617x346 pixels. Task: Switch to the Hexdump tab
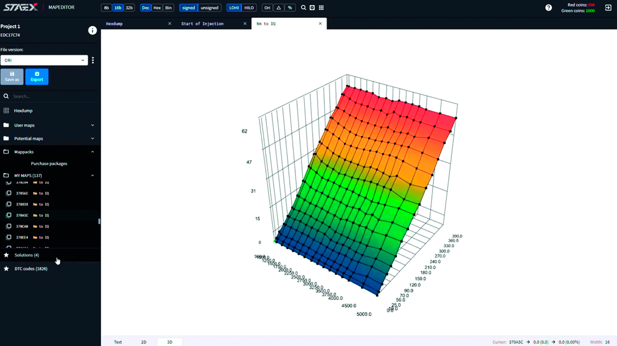138,23
